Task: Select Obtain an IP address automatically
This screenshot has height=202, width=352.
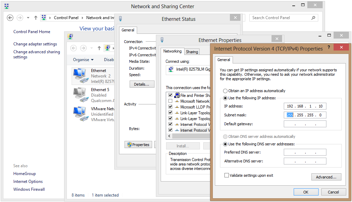Action: (x=225, y=91)
